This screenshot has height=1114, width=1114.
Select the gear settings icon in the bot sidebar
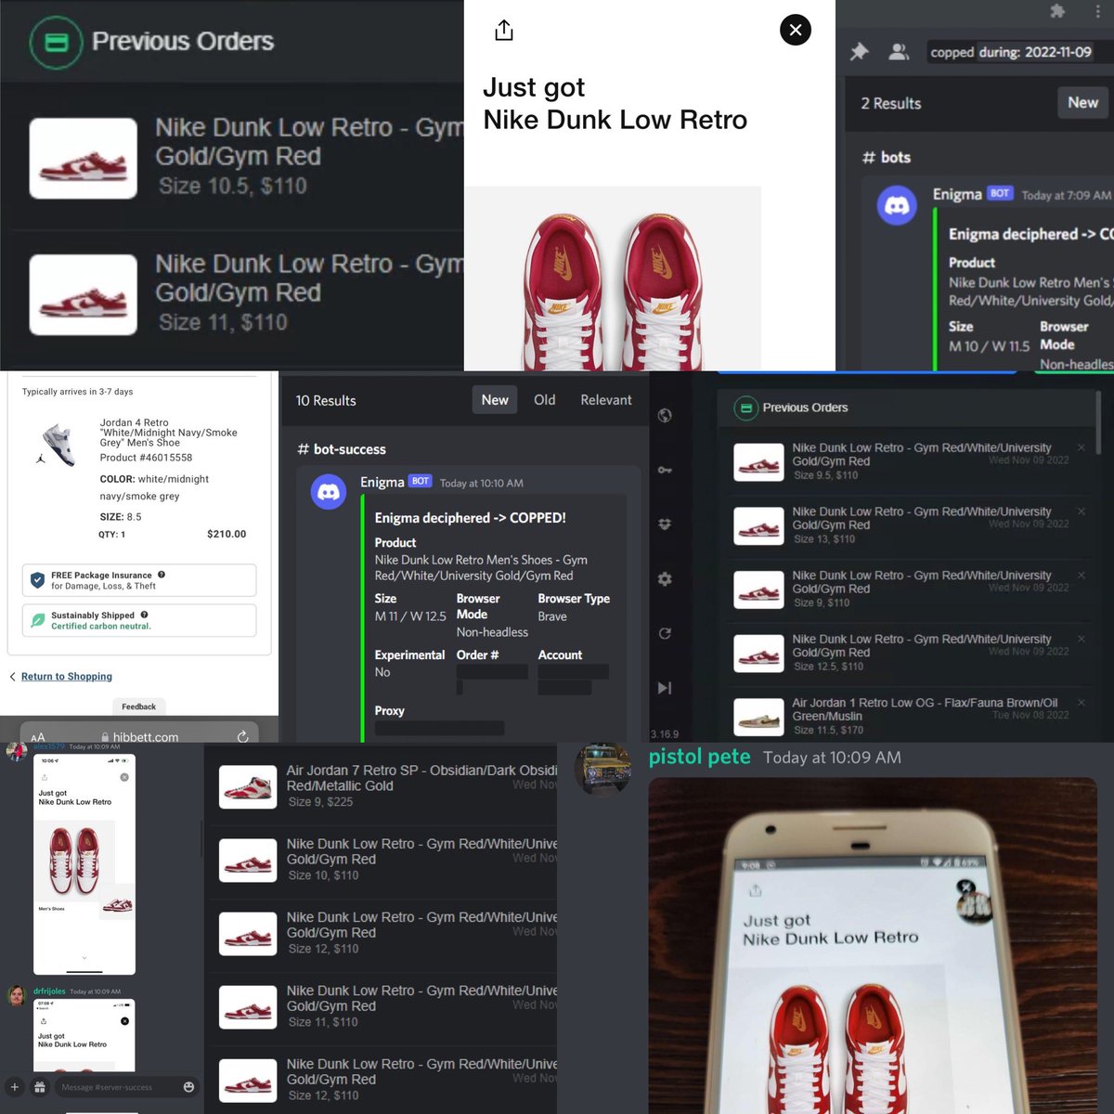pos(665,578)
